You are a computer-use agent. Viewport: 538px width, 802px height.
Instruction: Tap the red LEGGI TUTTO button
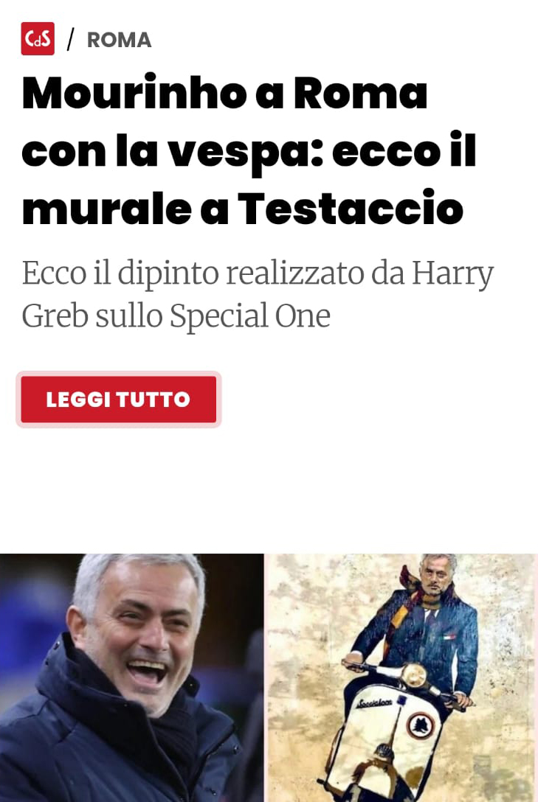(119, 400)
